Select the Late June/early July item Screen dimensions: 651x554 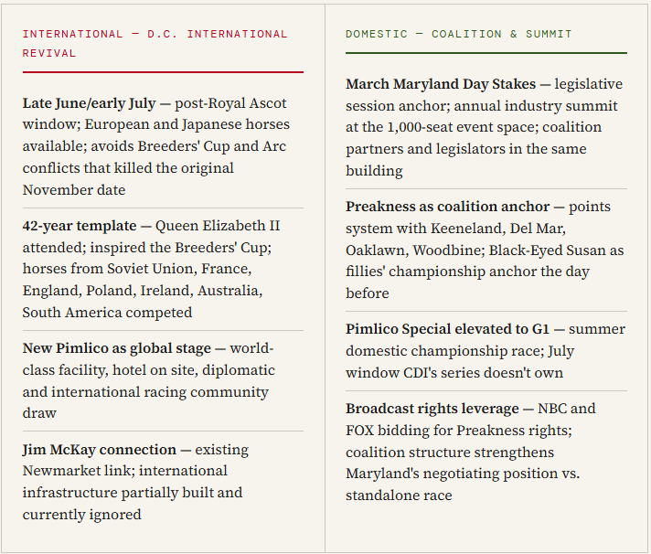[x=163, y=146]
